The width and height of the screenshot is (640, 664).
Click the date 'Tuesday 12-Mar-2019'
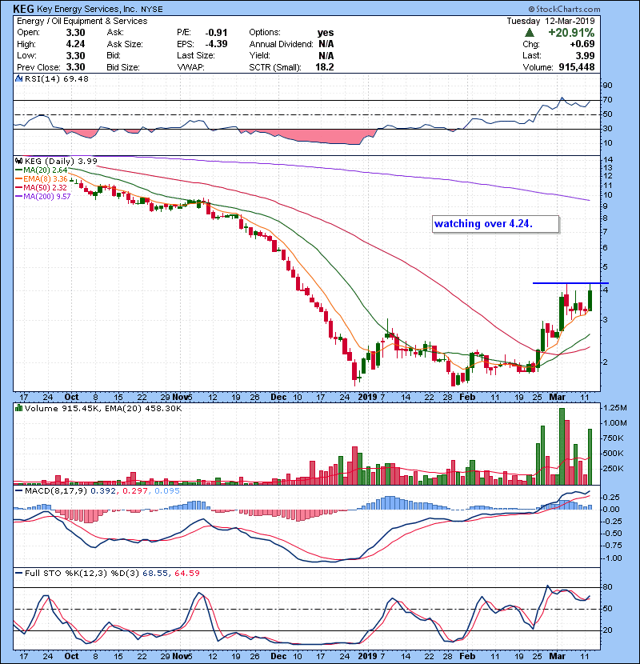point(550,21)
